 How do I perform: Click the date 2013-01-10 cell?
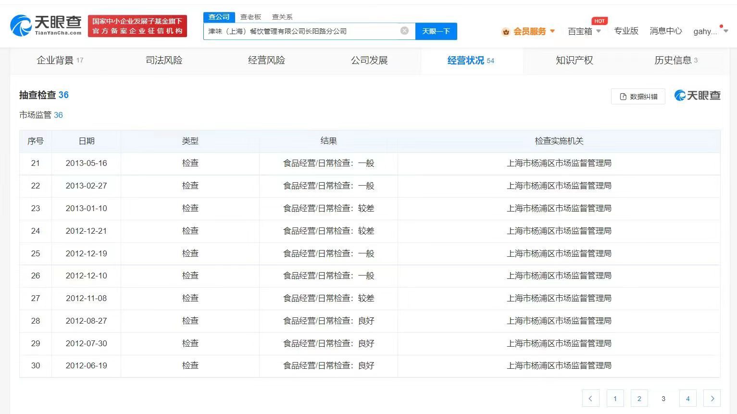click(87, 208)
